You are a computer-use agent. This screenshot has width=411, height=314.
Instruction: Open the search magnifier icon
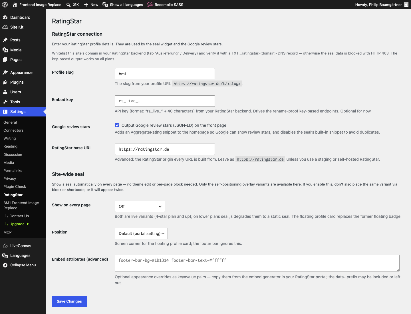coord(68,5)
